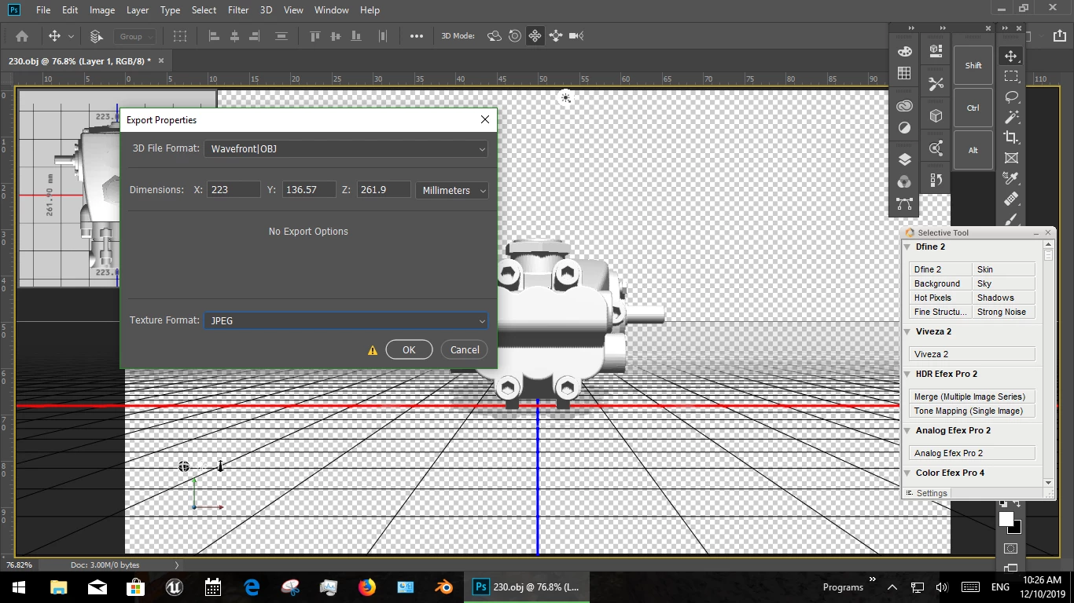Select the Lasso tool

1011,97
